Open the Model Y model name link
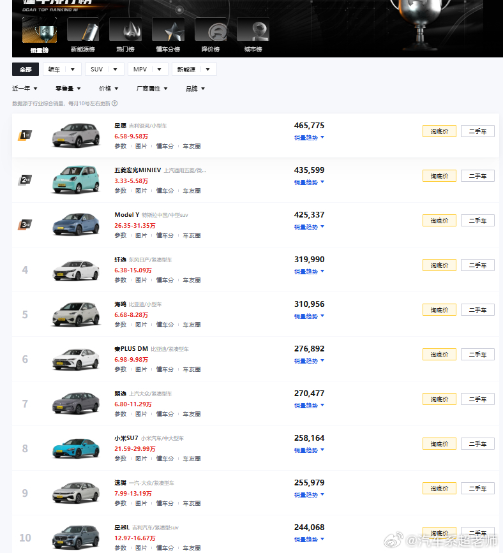Screen dimensions: 503x553 click(x=127, y=215)
